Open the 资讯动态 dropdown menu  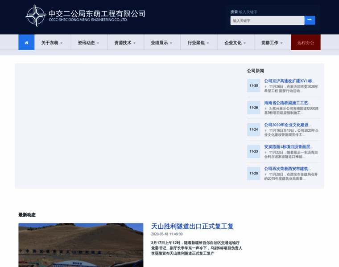coord(89,43)
